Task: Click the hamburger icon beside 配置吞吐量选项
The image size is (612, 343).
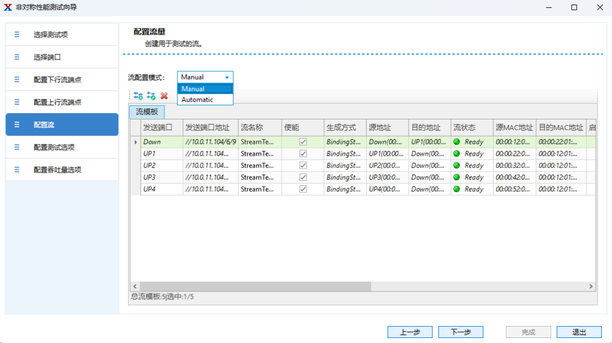Action: (x=17, y=170)
